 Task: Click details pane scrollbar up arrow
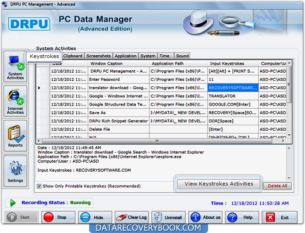coord(289,148)
